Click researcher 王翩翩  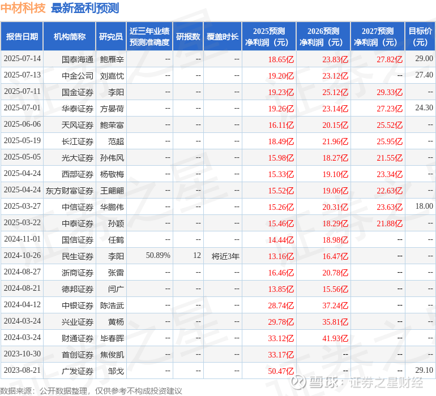click(x=112, y=190)
